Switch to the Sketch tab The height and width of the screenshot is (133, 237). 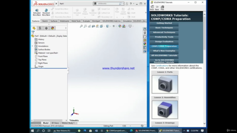(45, 21)
